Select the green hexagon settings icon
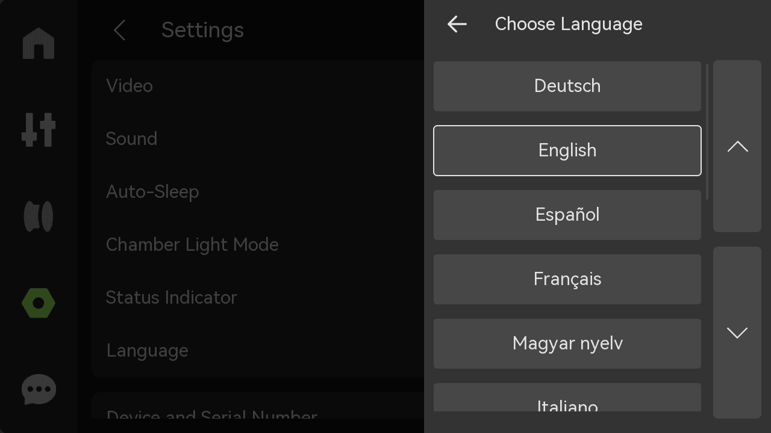The width and height of the screenshot is (771, 433). point(39,303)
